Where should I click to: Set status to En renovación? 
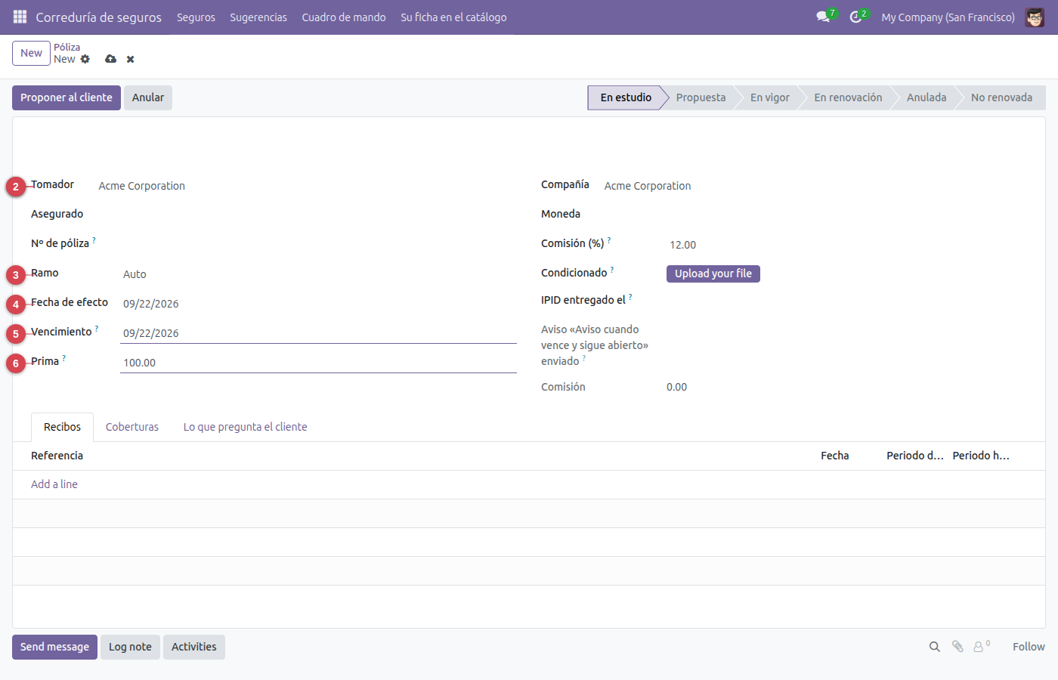848,97
